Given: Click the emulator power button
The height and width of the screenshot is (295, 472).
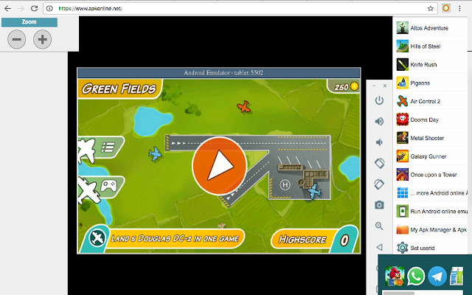Looking at the screenshot, I should [379, 100].
